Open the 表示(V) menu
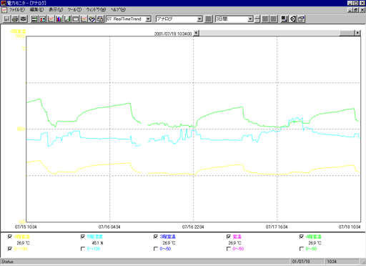The width and height of the screenshot is (366, 266). (56, 10)
